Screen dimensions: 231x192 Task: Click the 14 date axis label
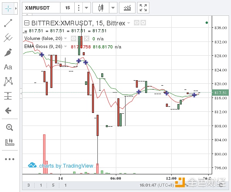point(60,178)
